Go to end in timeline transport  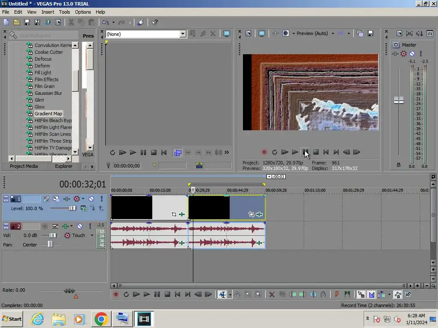[188, 294]
